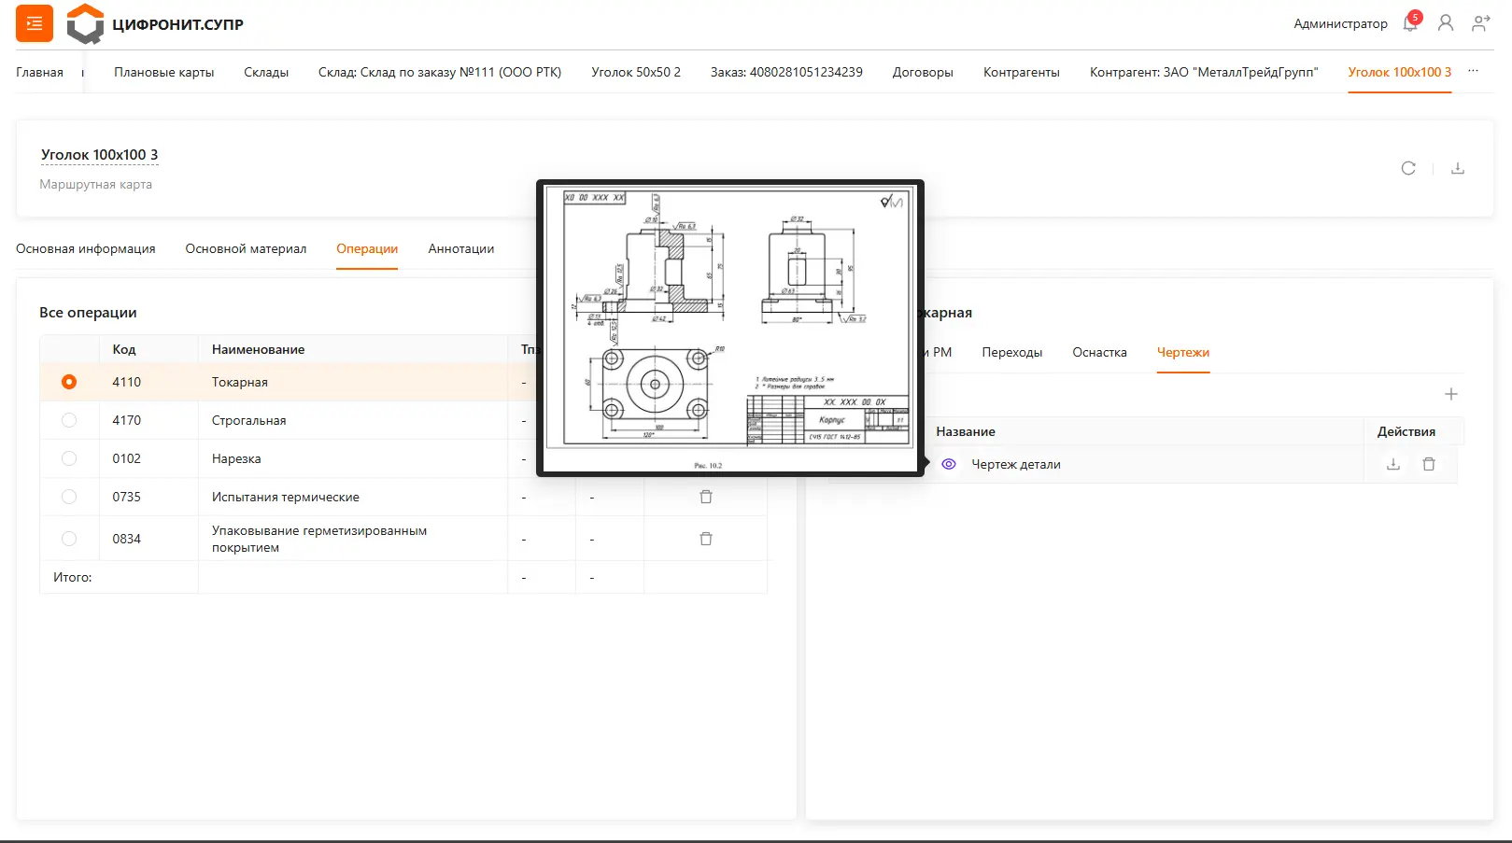1512x843 pixels.
Task: Download the Чертеж детали file
Action: click(x=1393, y=464)
